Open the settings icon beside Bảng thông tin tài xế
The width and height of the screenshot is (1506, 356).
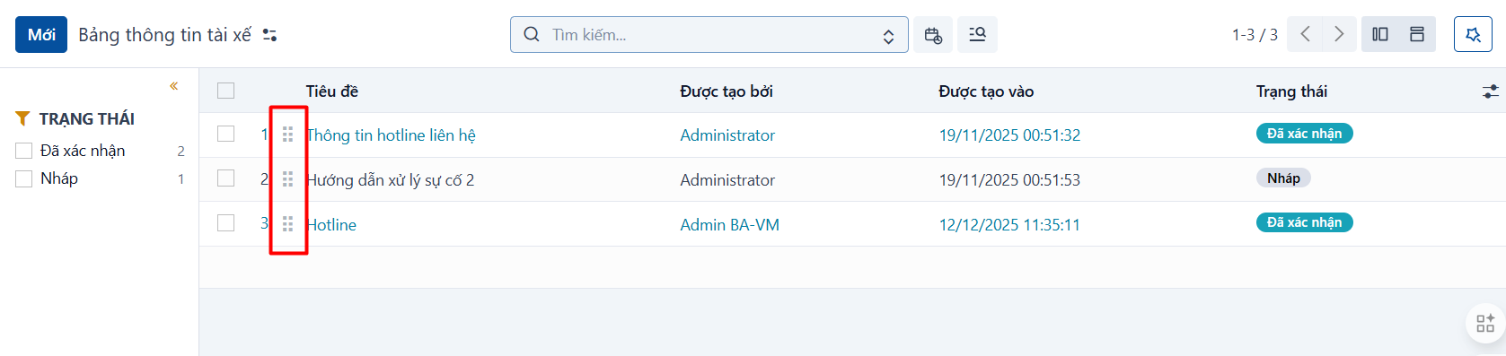(269, 35)
